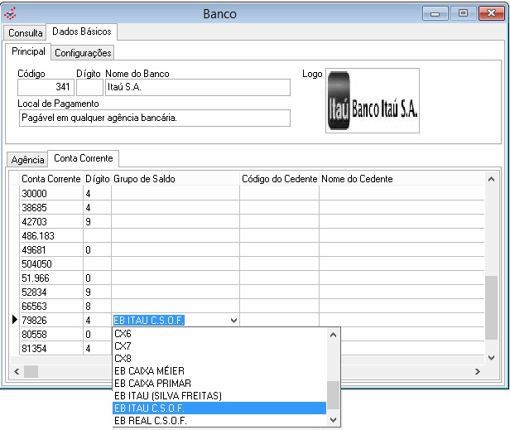Switch to the Consulta tab
Viewport: 510px width, 430px height.
[26, 32]
